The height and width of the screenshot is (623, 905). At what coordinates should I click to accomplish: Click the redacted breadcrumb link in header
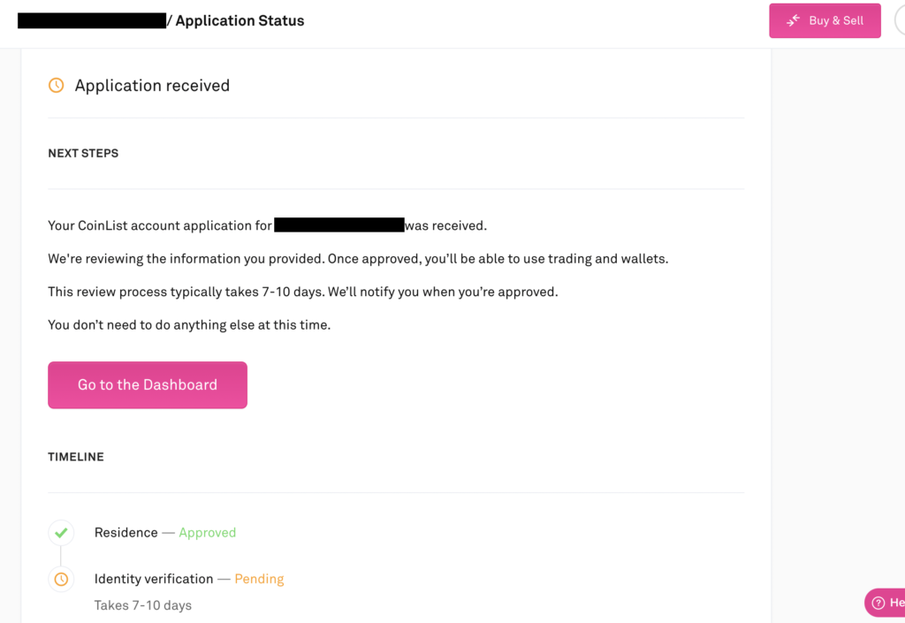(x=91, y=20)
